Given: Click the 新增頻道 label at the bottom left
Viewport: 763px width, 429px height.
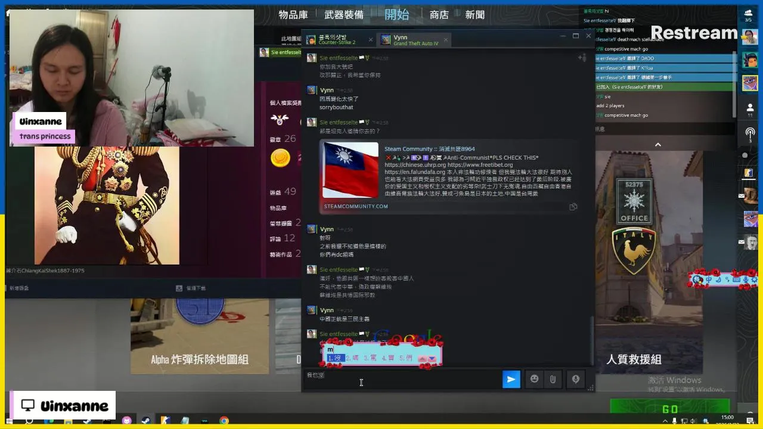Looking at the screenshot, I should pyautogui.click(x=19, y=288).
